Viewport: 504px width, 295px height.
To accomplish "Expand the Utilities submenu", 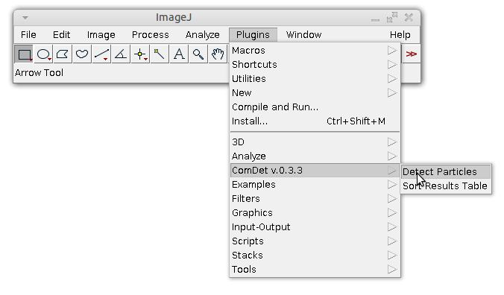I will coord(315,79).
